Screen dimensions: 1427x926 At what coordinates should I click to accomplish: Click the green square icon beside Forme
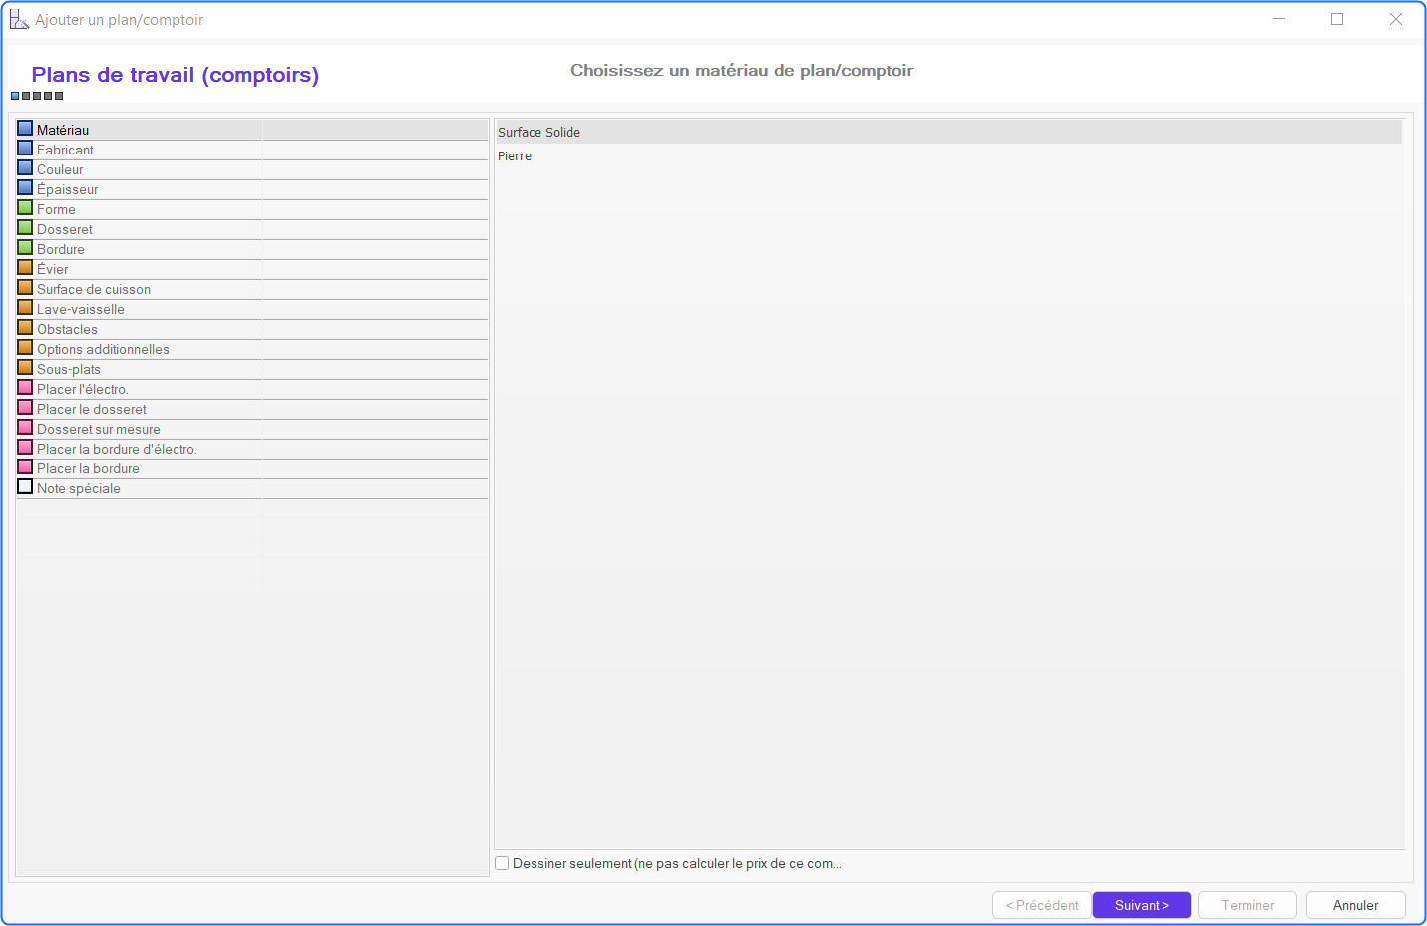click(x=25, y=208)
